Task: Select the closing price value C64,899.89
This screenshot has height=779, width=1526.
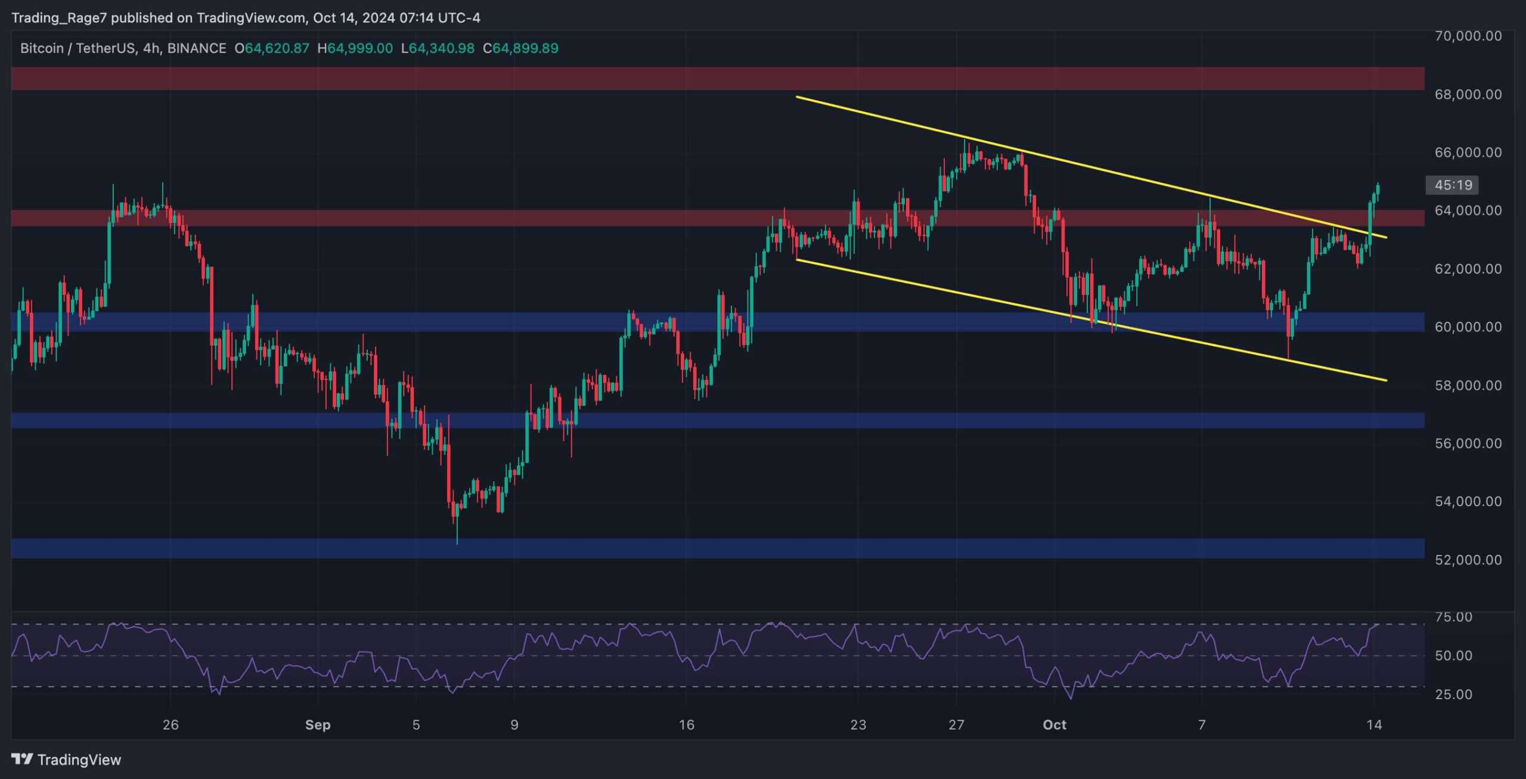Action: (520, 48)
